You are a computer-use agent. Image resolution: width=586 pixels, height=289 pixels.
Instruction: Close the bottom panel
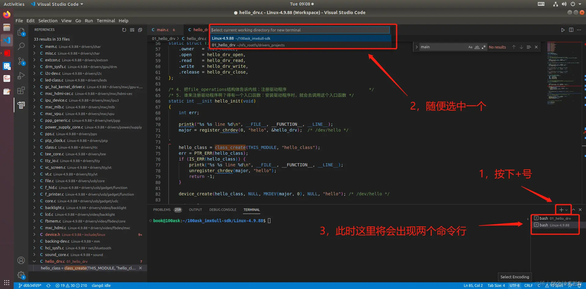tap(580, 210)
